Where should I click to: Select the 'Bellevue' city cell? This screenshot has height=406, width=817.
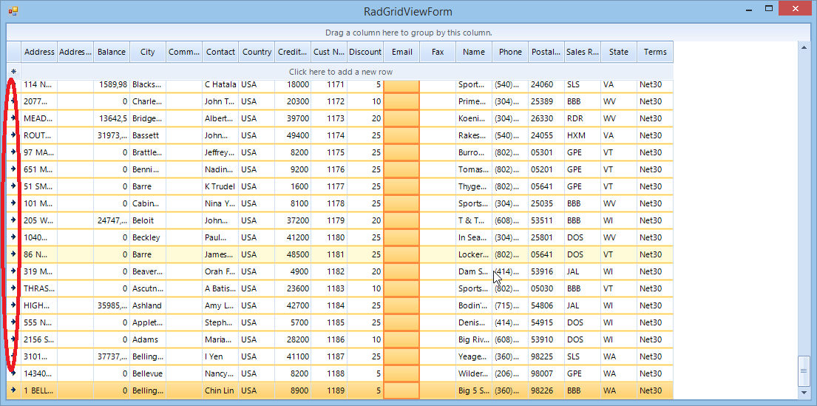click(x=148, y=373)
